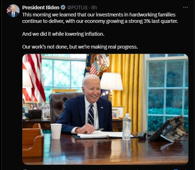Open the post via the 8h timestamp
This screenshot has width=195, height=170.
pyautogui.click(x=94, y=7)
